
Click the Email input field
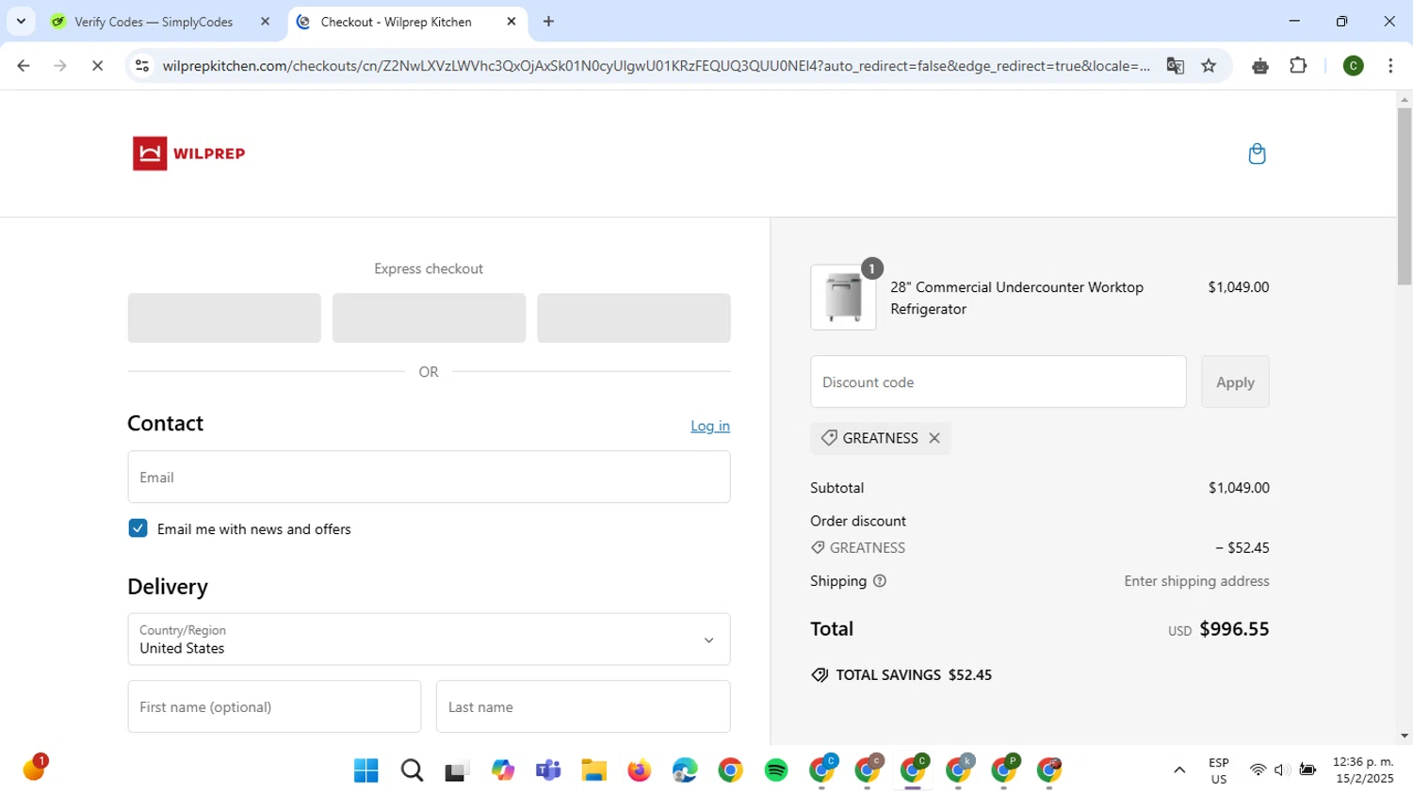(429, 477)
